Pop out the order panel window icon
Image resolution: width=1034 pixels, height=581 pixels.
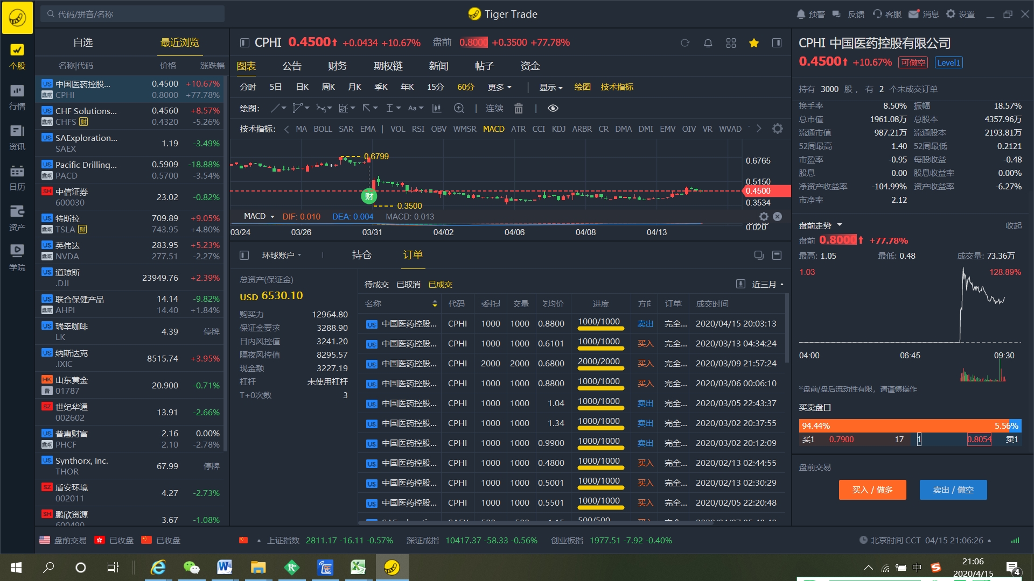click(759, 255)
